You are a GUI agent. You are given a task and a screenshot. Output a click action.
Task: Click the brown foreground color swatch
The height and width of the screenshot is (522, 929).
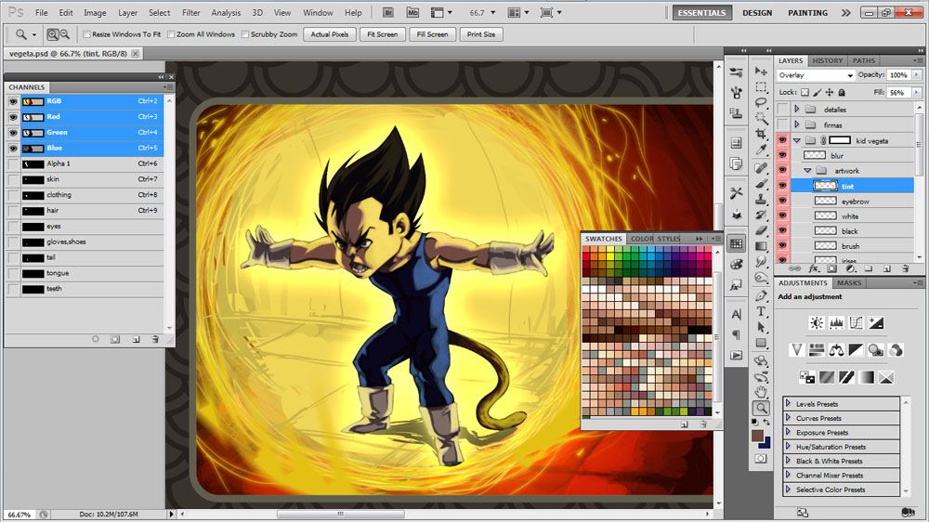coord(756,435)
